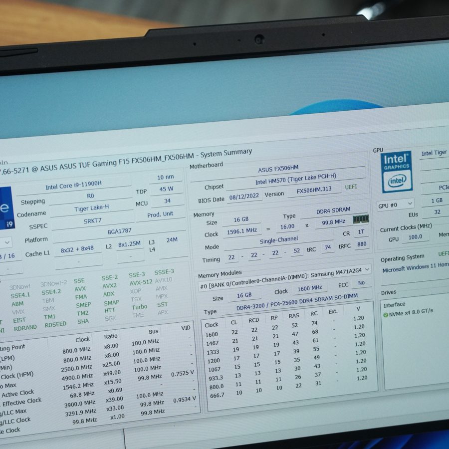Click the Platform value BGA1787
This screenshot has height=449, width=449.
coord(119,231)
